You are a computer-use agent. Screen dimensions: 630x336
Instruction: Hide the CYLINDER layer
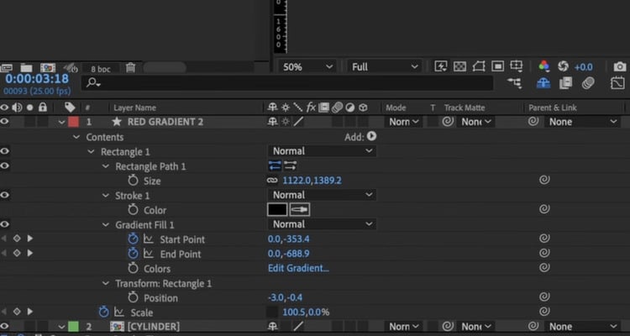pos(4,326)
